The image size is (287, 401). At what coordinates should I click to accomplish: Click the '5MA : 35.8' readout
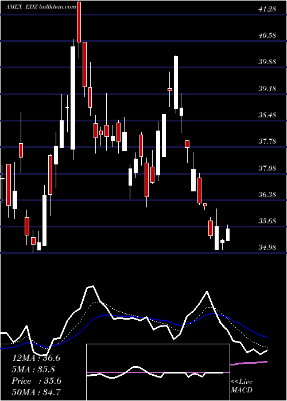(x=33, y=369)
